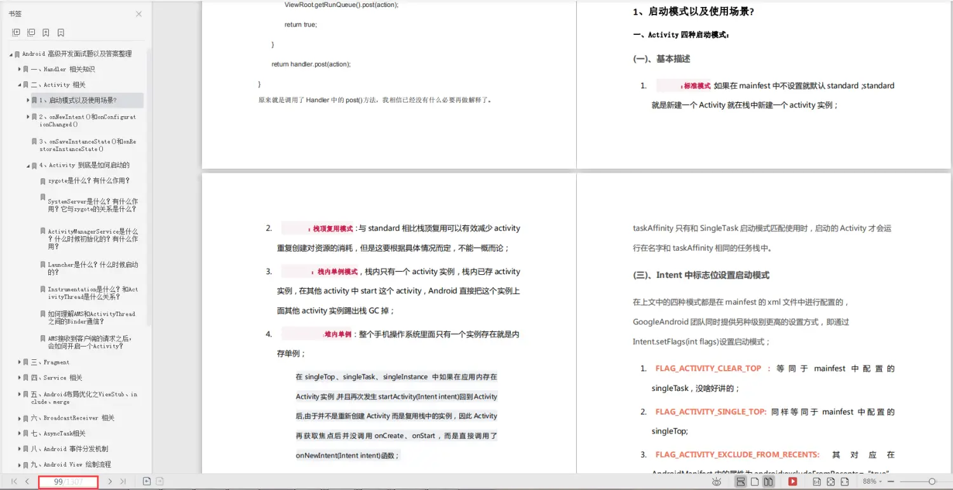Open bookmark AMS接收到客户端的请求之后

point(90,342)
